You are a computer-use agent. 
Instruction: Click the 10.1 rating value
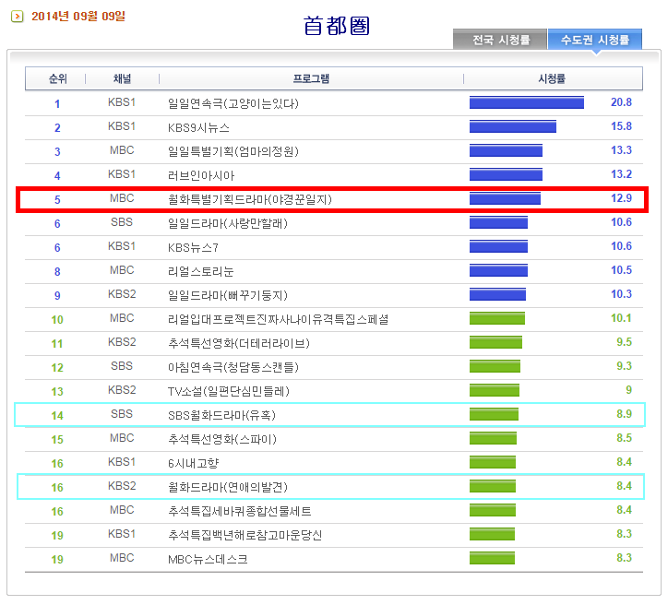621,318
